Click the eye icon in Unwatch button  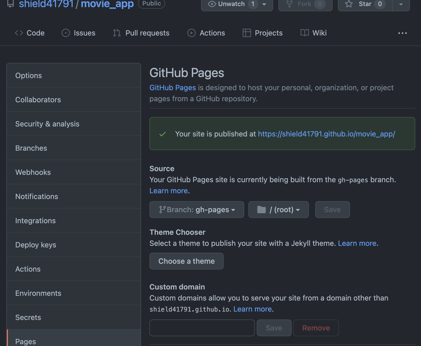tap(212, 4)
